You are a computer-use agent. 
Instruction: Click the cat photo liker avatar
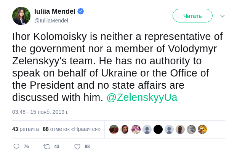[191, 129]
